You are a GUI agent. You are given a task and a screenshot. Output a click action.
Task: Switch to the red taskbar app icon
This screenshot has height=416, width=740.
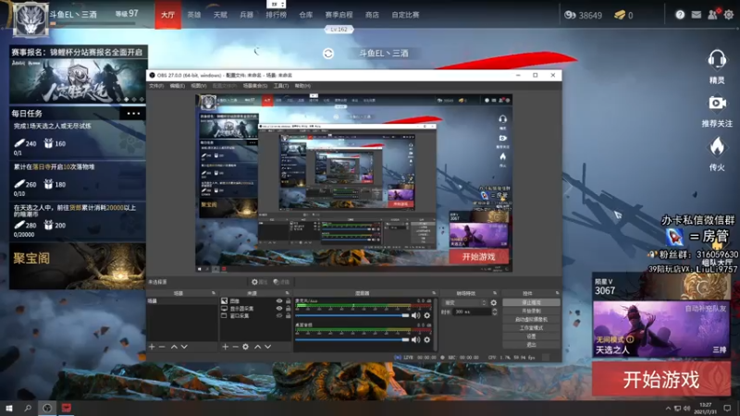tap(66, 408)
